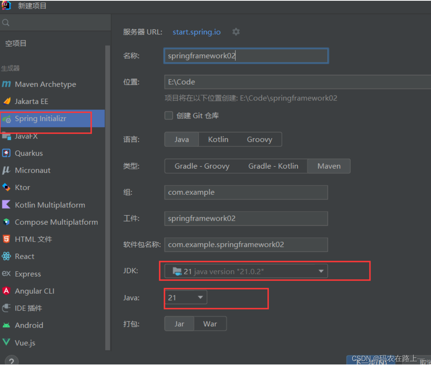The height and width of the screenshot is (366, 431).
Task: Click the Compose Multiplatform icon
Action: pos(6,222)
